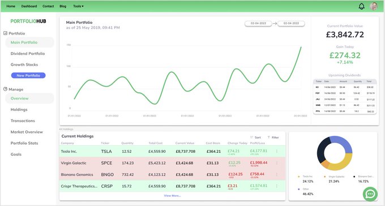Click the CRSP ticker cell

[107, 186]
